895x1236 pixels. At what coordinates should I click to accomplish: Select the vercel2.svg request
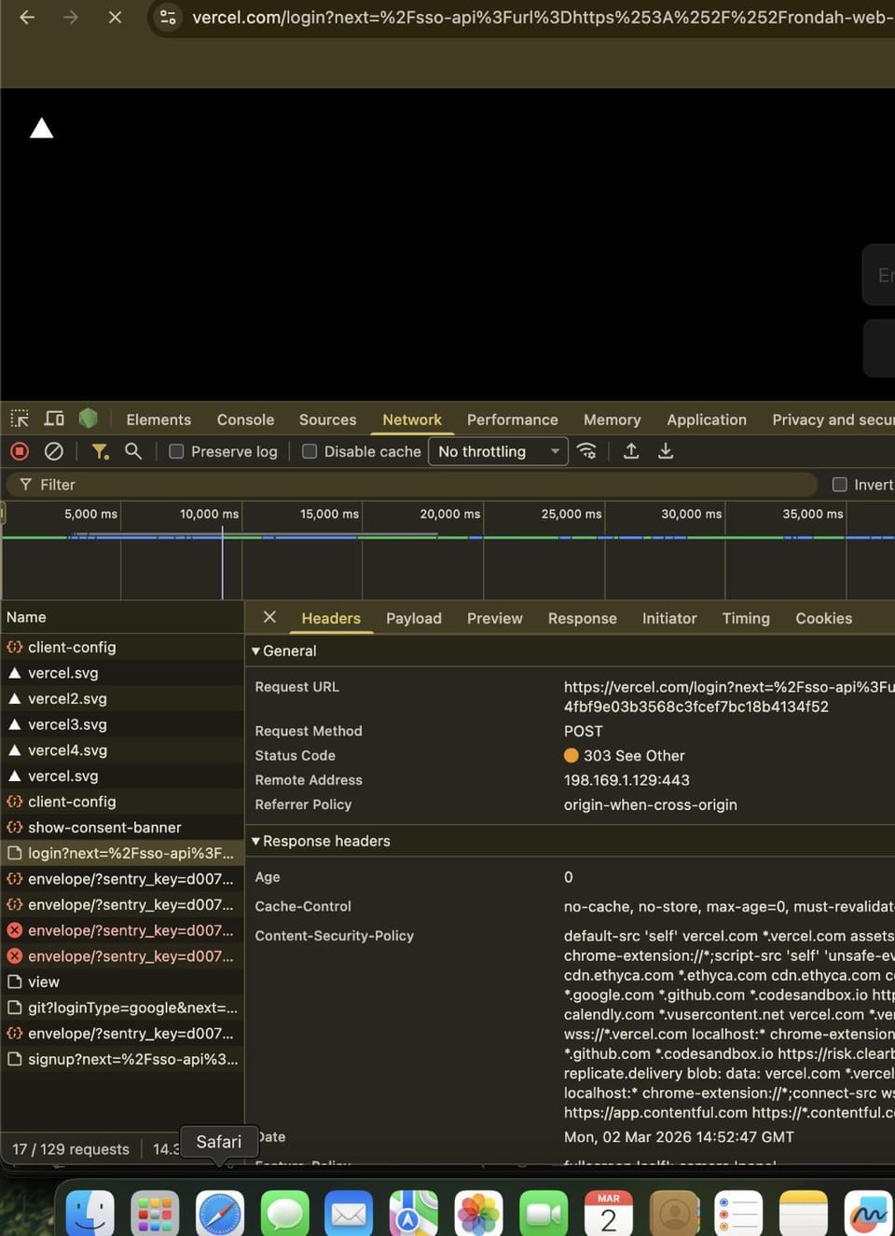(x=122, y=698)
